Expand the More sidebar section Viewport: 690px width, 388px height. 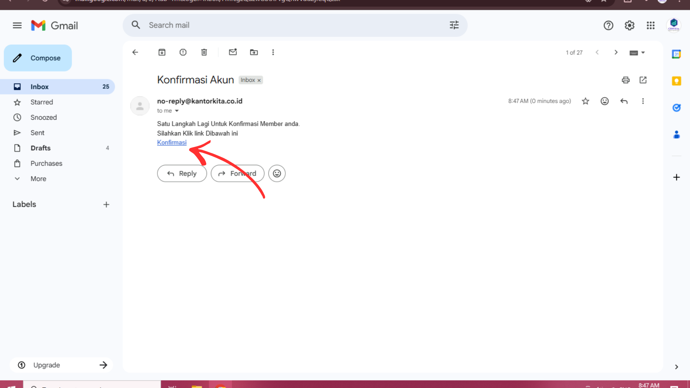pyautogui.click(x=38, y=179)
